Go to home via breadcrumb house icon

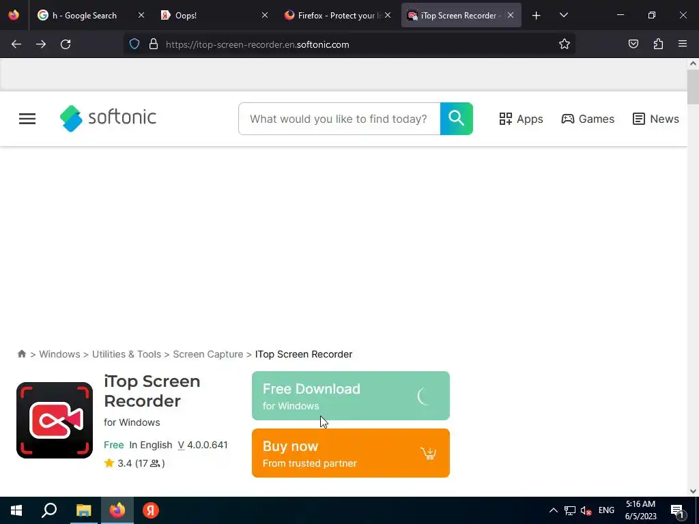pos(21,354)
